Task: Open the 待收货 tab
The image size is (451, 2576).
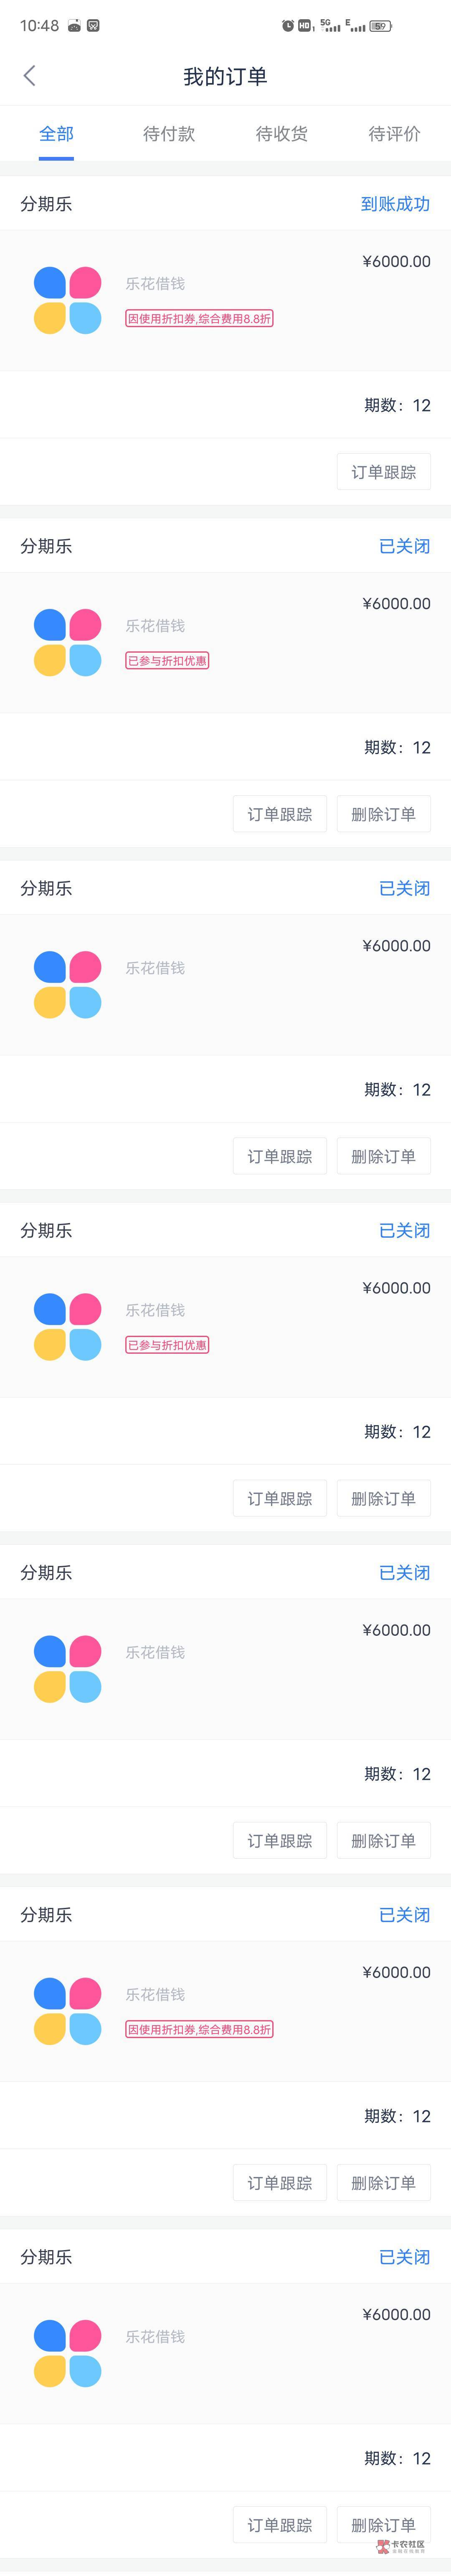Action: click(282, 134)
